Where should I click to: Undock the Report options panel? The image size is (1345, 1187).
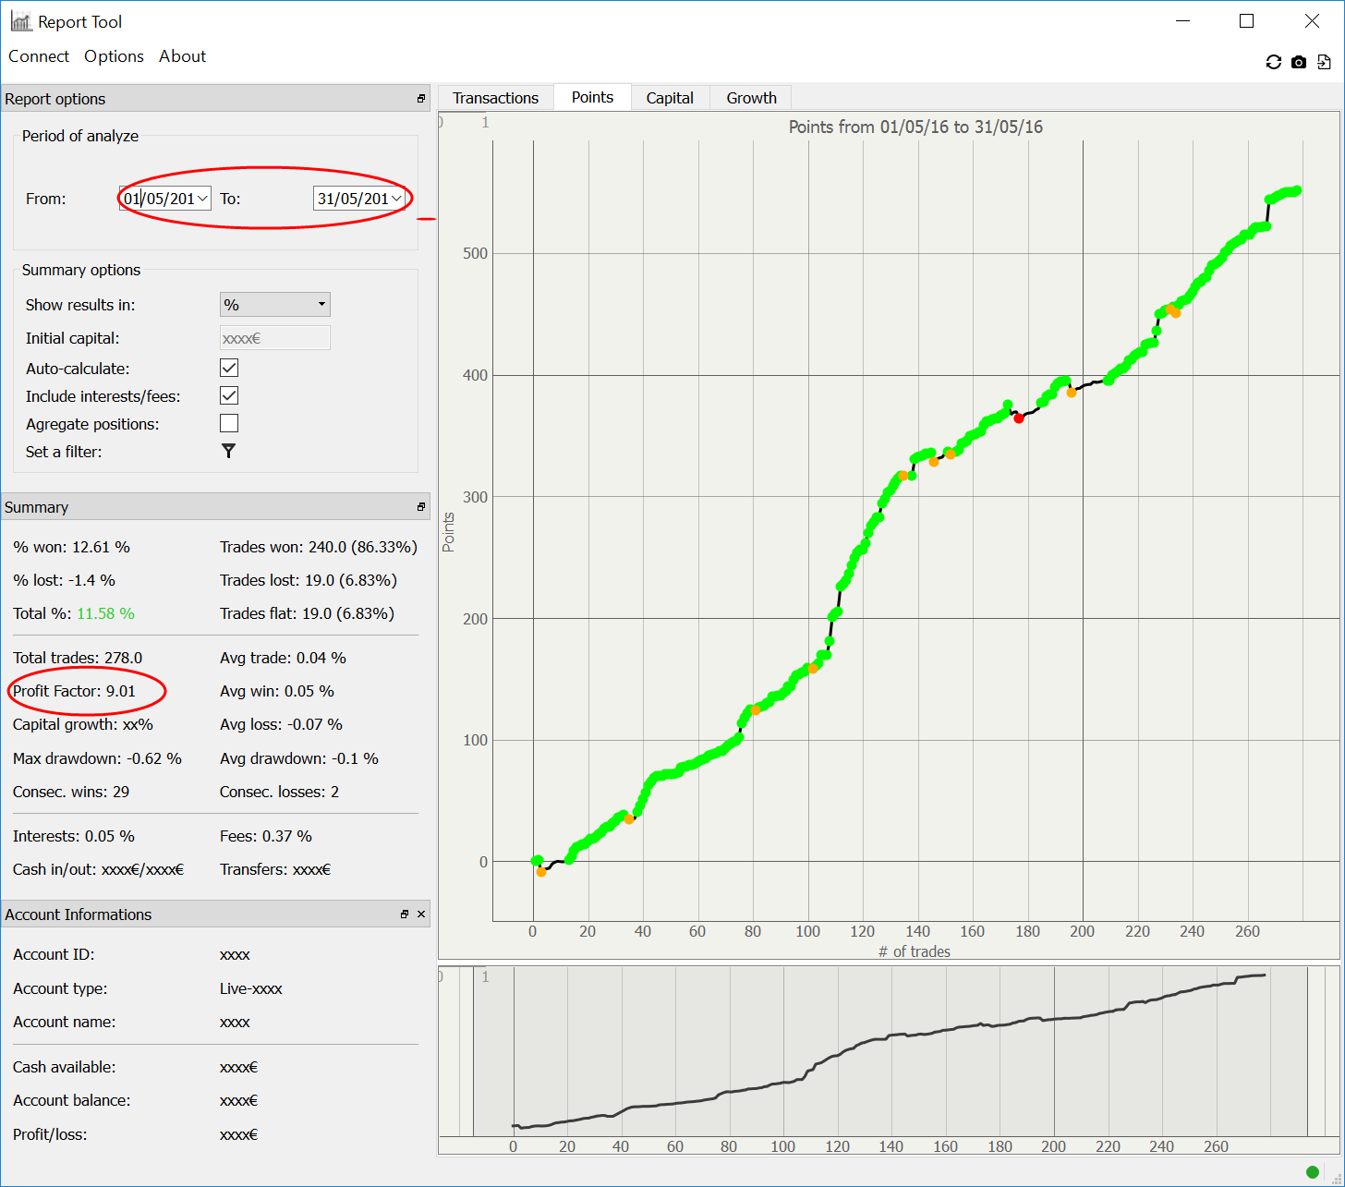(421, 99)
